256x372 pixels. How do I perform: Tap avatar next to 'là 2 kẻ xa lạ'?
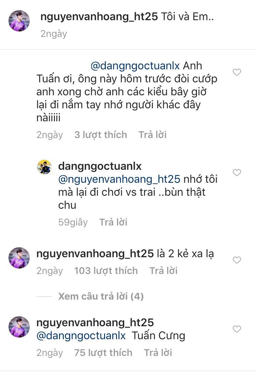[x=19, y=258]
